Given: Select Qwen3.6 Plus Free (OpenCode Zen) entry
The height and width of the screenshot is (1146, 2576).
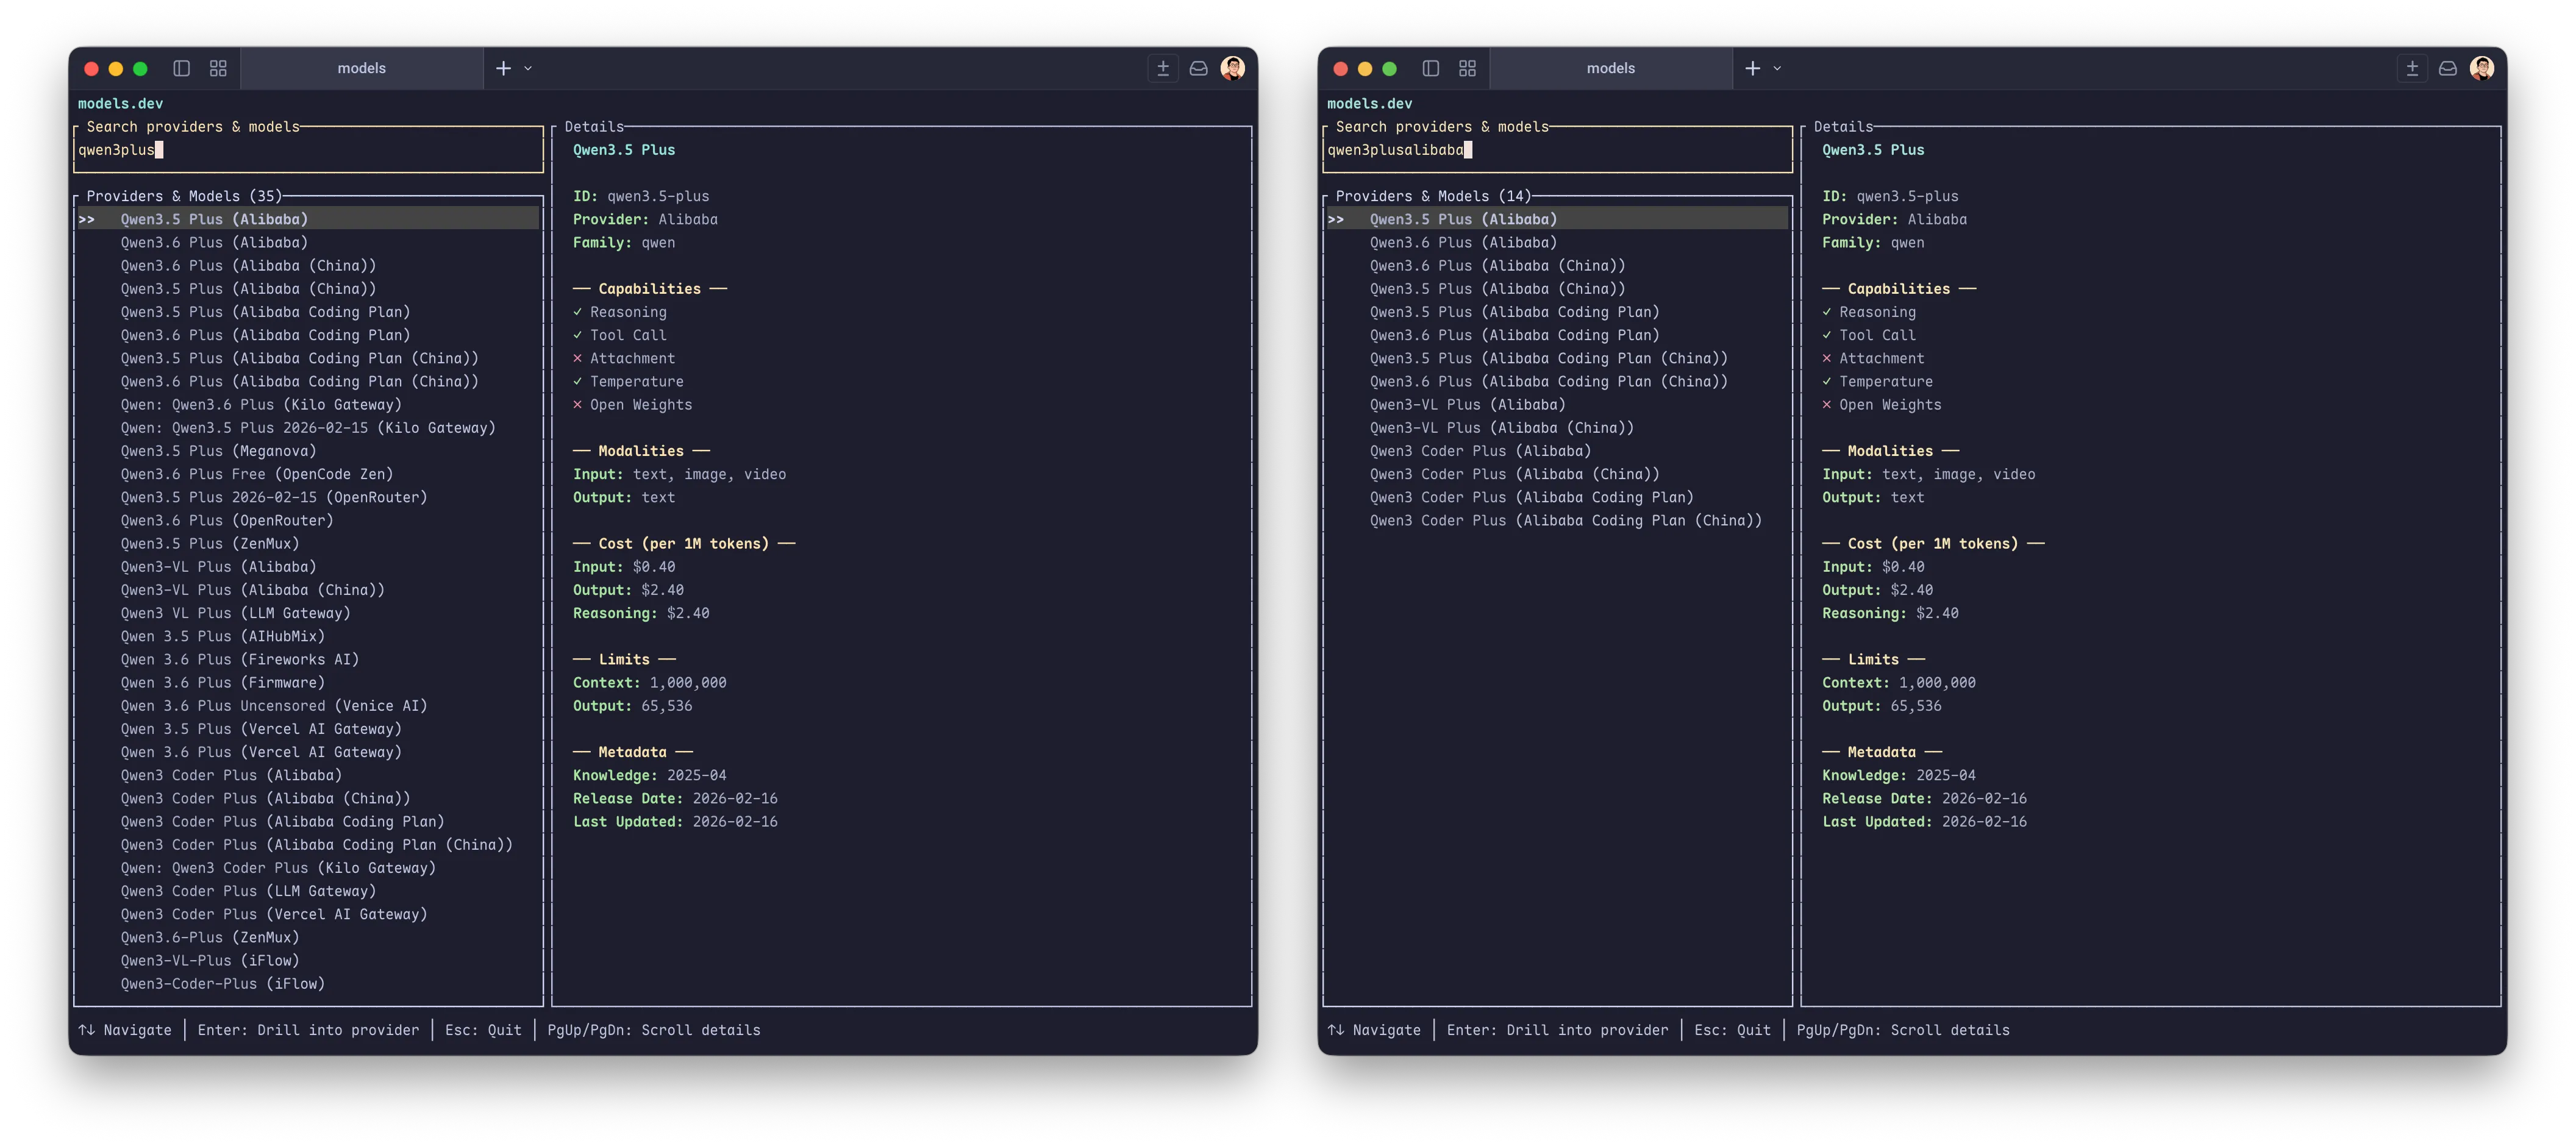Looking at the screenshot, I should [x=257, y=474].
